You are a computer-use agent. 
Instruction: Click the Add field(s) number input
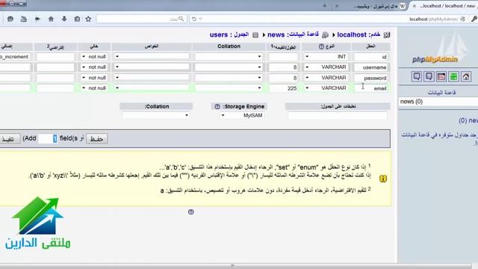tap(48, 139)
